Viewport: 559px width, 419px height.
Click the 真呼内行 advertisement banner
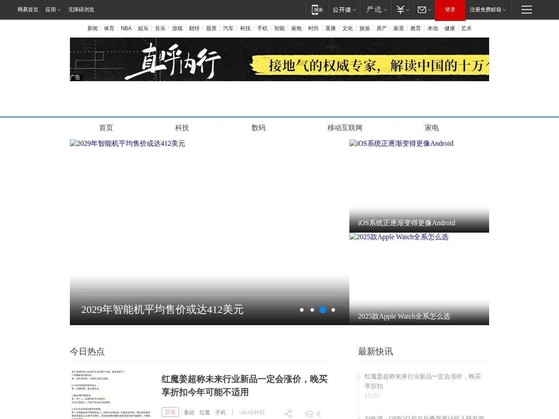coord(279,59)
